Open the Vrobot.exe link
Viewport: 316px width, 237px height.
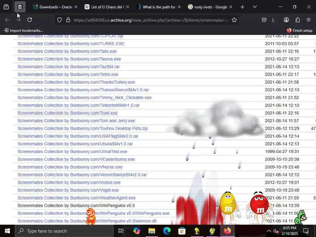(x=69, y=182)
